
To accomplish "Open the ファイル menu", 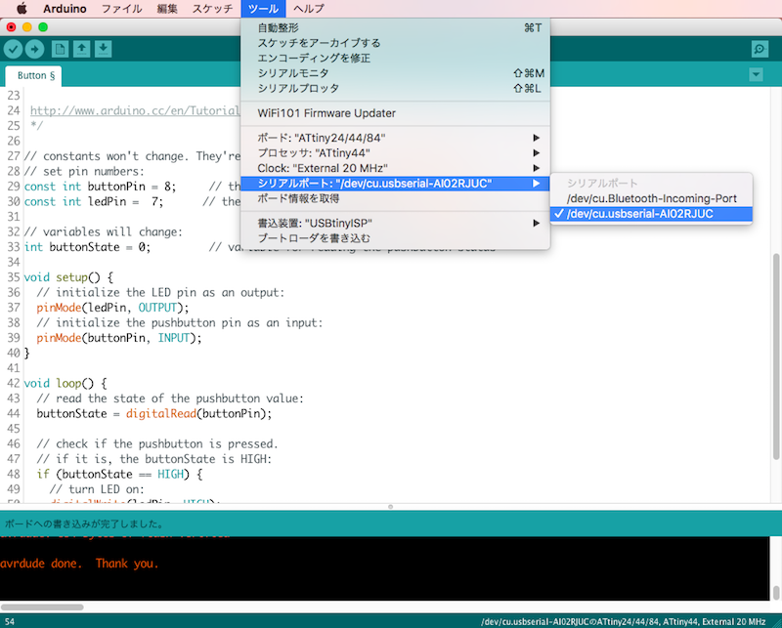I will point(121,9).
